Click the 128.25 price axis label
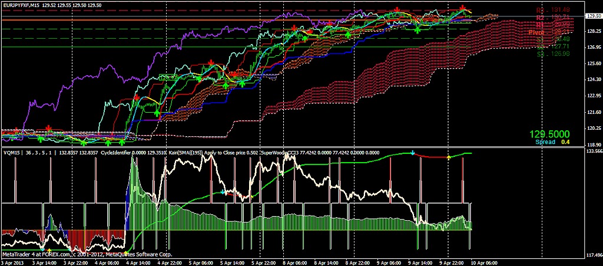The height and width of the screenshot is (266, 603). pyautogui.click(x=594, y=32)
